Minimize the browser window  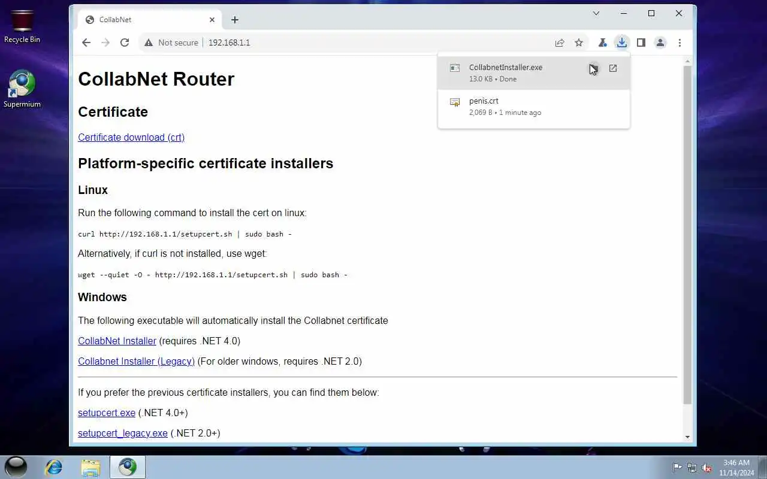coord(624,13)
